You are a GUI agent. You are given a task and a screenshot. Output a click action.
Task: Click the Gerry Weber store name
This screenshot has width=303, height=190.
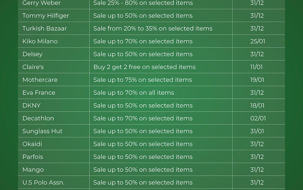pyautogui.click(x=42, y=3)
